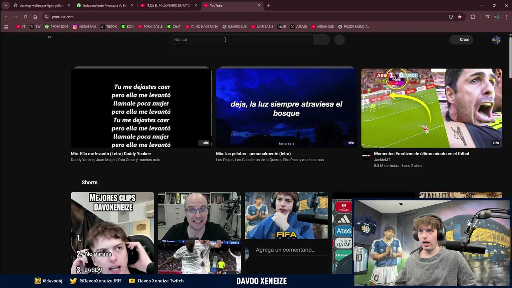
Task: Open the Momentos Emotivos video thumbnail
Action: pos(432,108)
